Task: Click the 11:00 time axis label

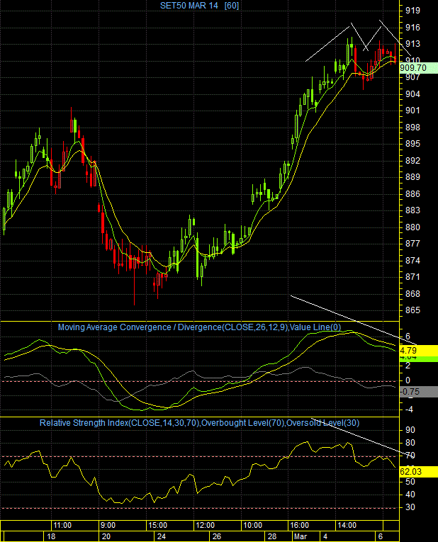Action: 62,526
